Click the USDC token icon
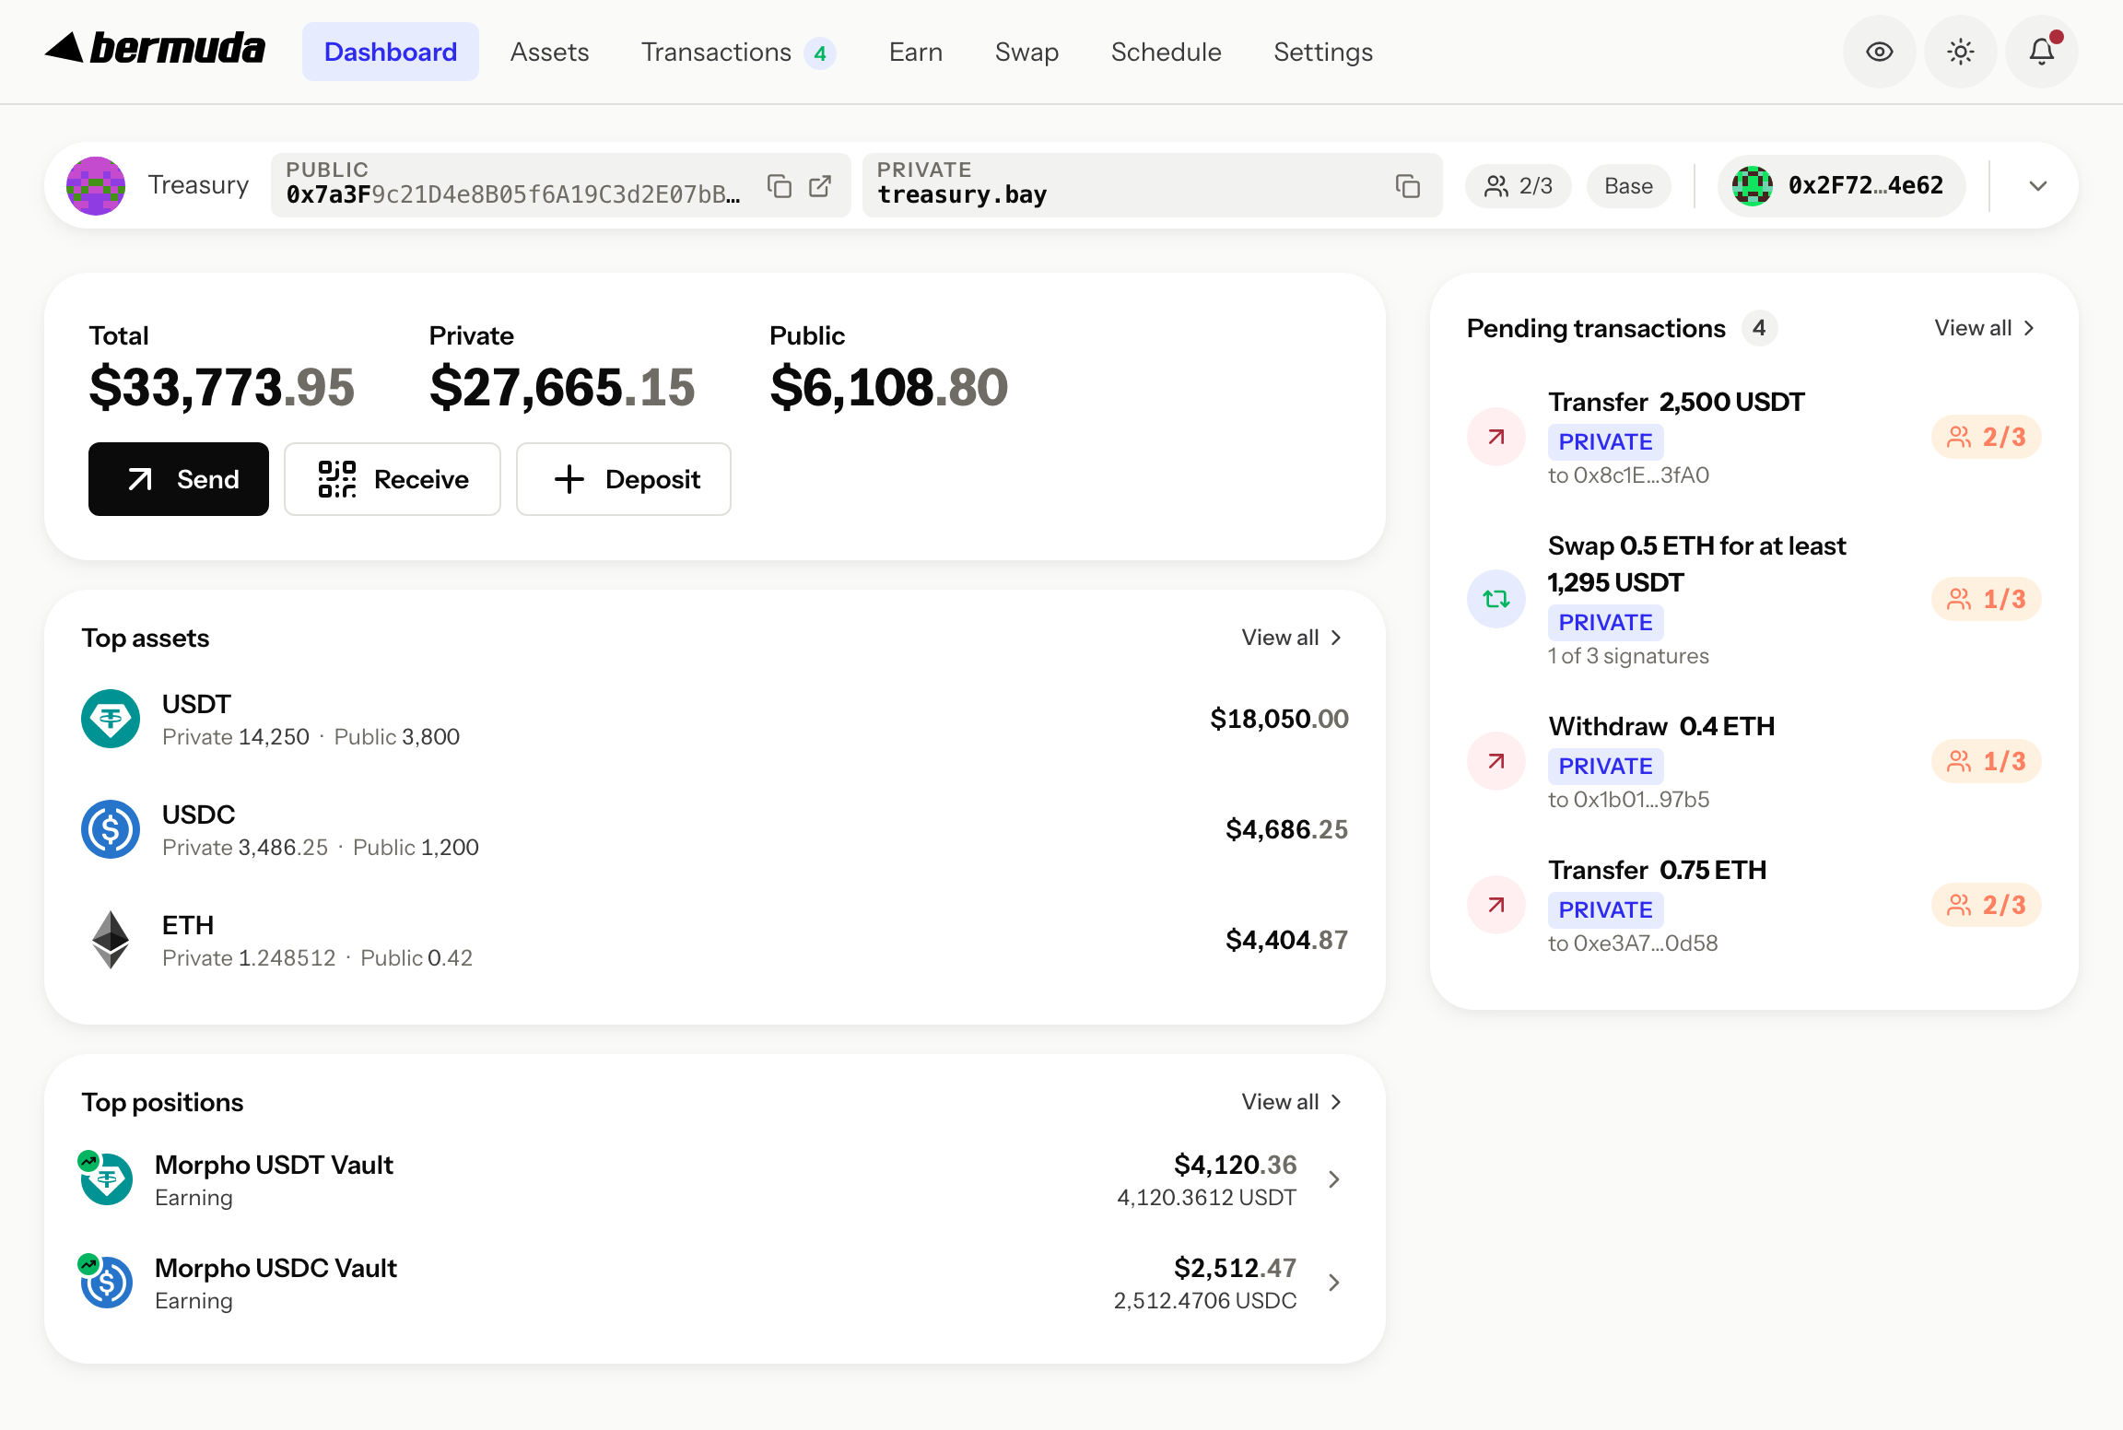The height and width of the screenshot is (1430, 2123). point(111,829)
